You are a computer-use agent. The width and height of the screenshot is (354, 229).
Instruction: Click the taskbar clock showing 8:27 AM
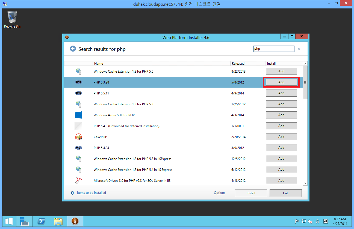340,221
